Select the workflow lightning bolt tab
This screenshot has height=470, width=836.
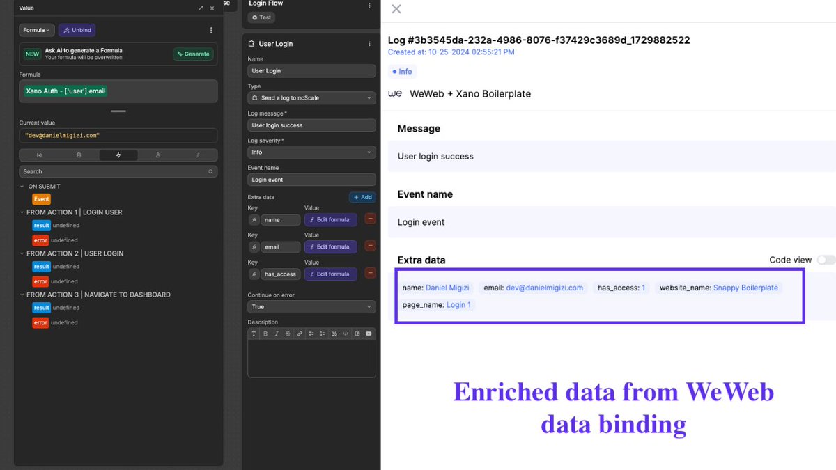[x=118, y=155]
